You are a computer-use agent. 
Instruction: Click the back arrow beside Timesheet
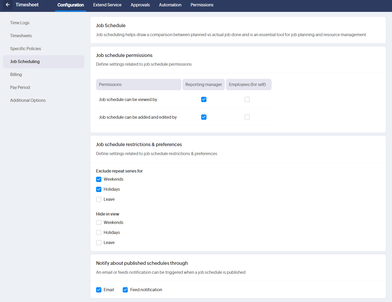(x=8, y=5)
